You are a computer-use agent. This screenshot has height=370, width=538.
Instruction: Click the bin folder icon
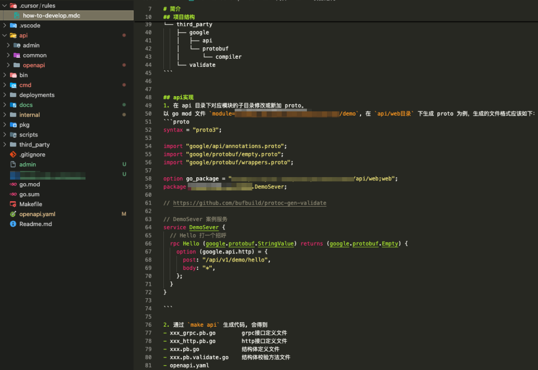coord(13,75)
